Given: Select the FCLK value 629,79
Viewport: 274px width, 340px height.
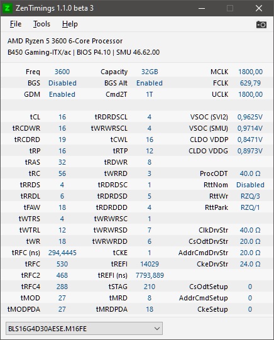Looking at the screenshot, I should click(250, 83).
